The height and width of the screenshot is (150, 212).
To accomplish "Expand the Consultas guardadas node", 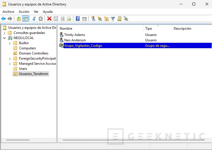I will point(5,33).
